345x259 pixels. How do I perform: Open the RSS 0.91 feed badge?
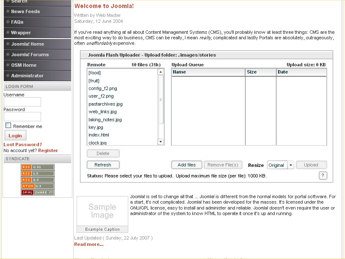38,167
